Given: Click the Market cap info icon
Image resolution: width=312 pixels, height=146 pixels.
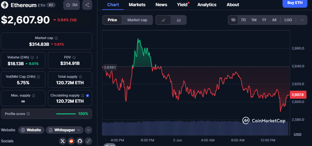Looking at the screenshot, I should [x=56, y=38].
